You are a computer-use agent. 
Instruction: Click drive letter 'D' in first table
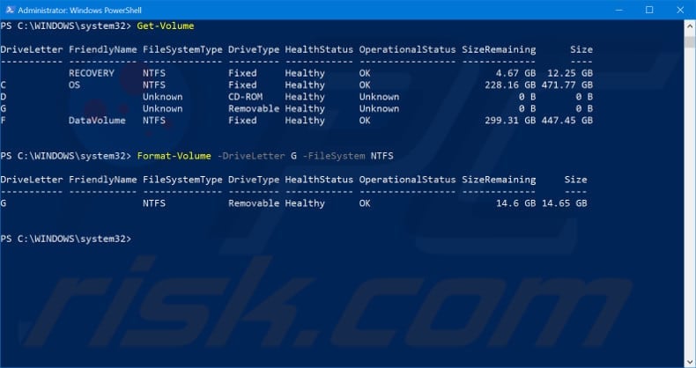point(4,97)
